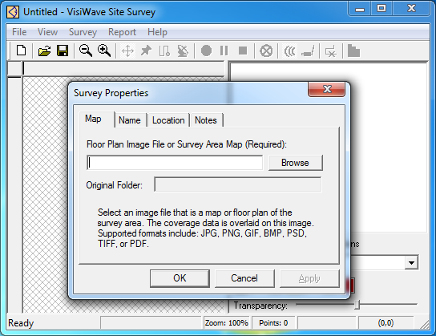Viewport: 436px width, 336px height.
Task: Start recording with the round record button
Action: click(206, 51)
